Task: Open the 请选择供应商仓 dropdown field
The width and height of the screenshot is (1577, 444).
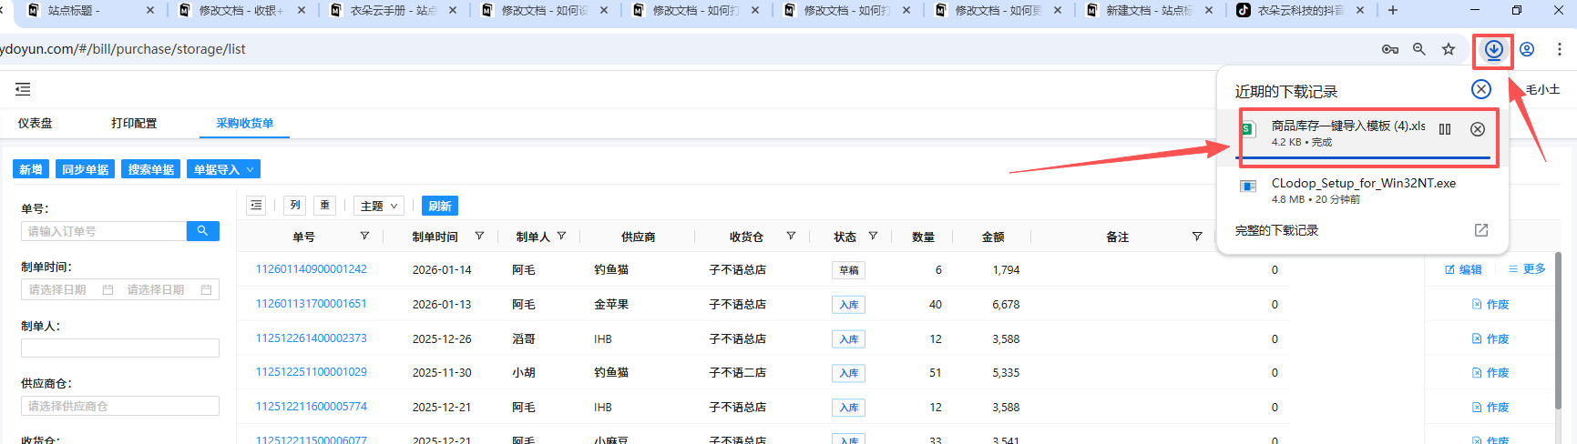Action: coord(120,406)
